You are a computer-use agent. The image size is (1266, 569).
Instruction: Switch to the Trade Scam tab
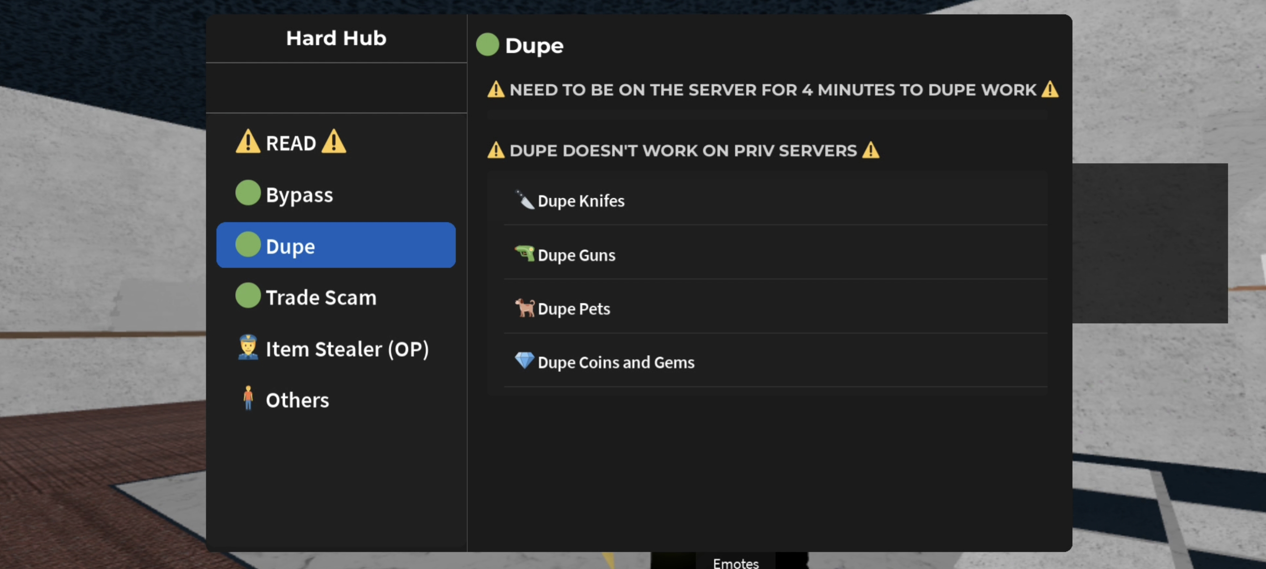coord(320,298)
